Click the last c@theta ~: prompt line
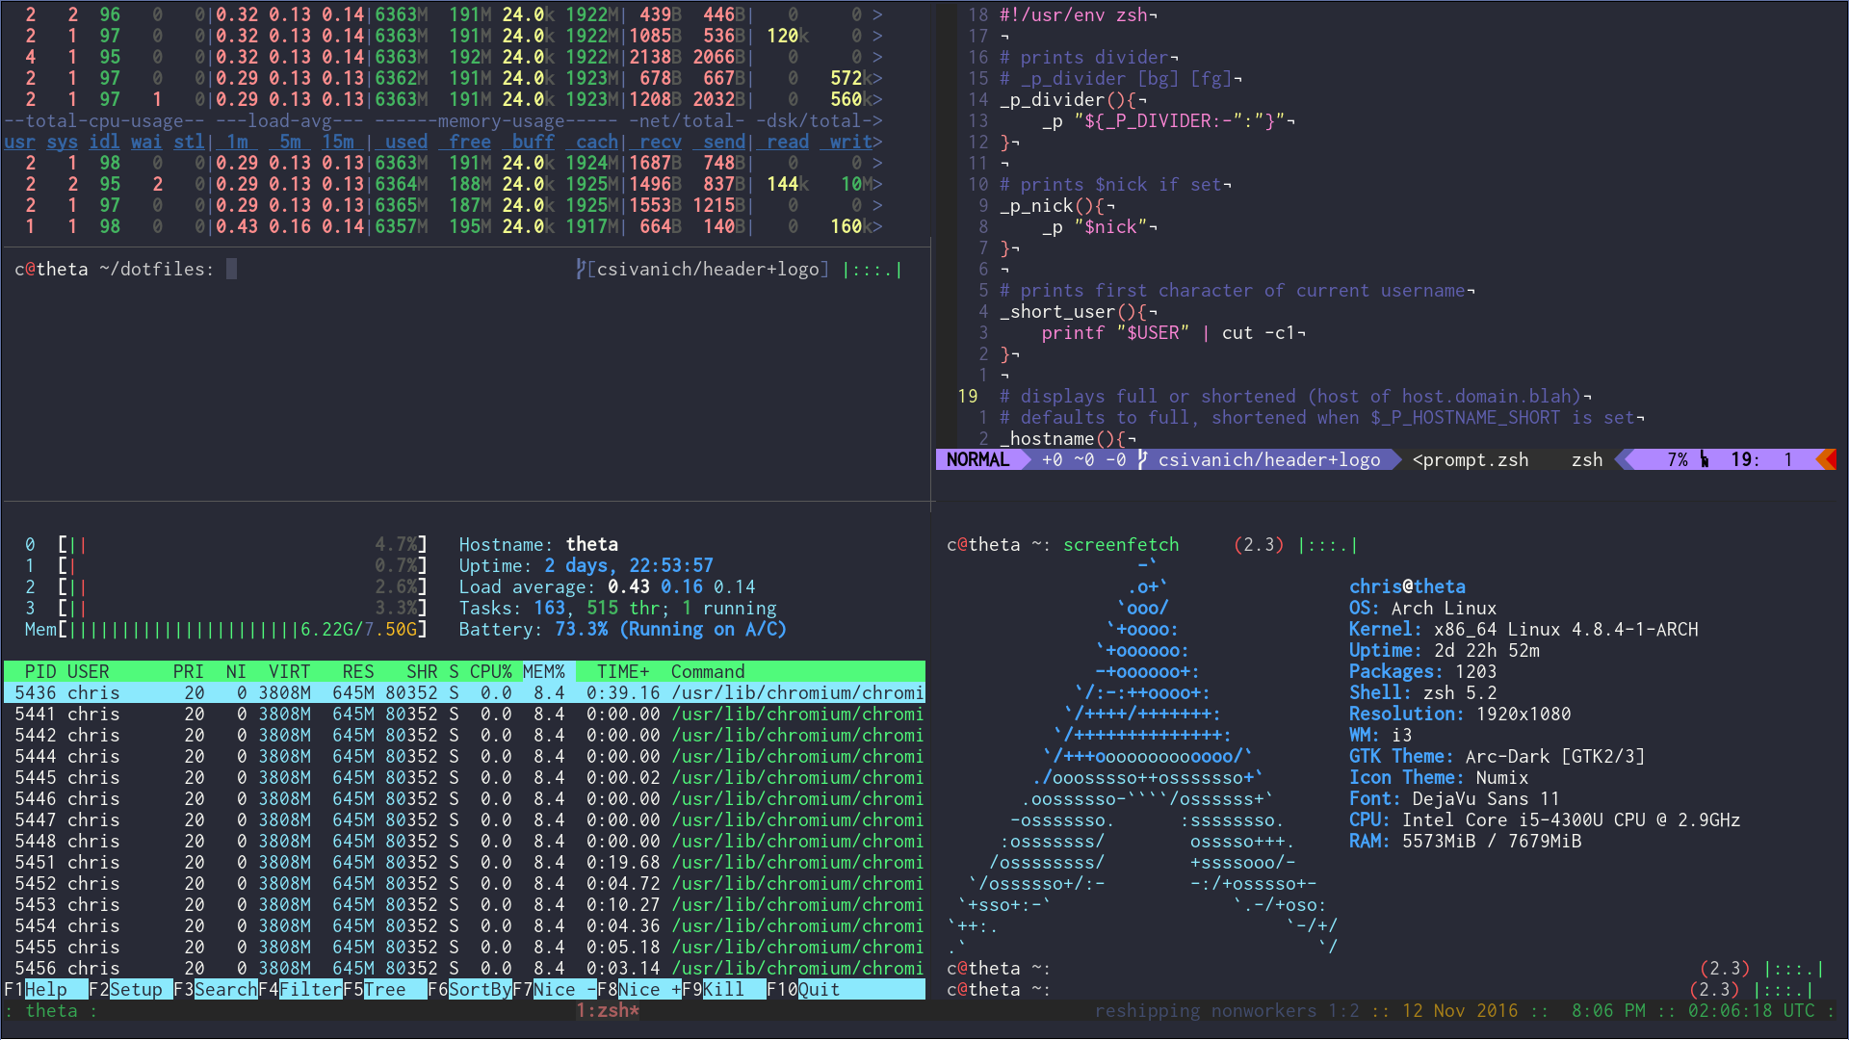This screenshot has height=1040, width=1849. (x=999, y=989)
